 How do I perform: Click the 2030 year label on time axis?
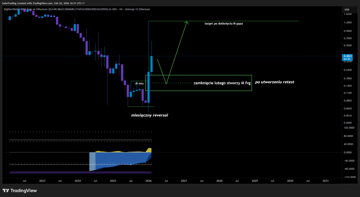tap(290, 181)
